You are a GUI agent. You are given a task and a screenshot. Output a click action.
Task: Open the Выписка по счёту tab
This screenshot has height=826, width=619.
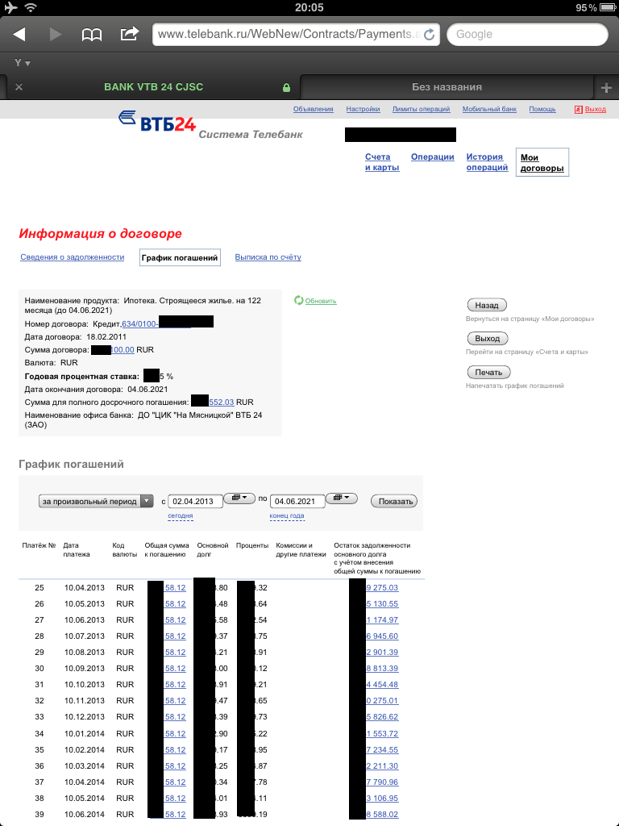pyautogui.click(x=268, y=257)
